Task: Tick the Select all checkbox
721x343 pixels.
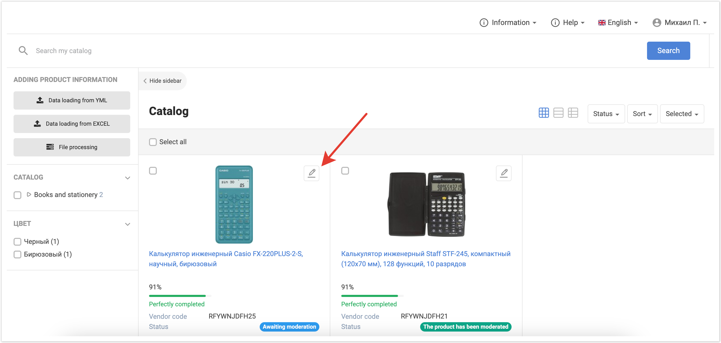Action: point(153,142)
